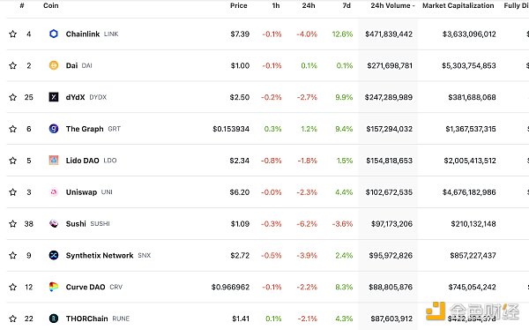This screenshot has height=330, width=529.
Task: Click the Lido DAO logo icon
Action: (54, 160)
